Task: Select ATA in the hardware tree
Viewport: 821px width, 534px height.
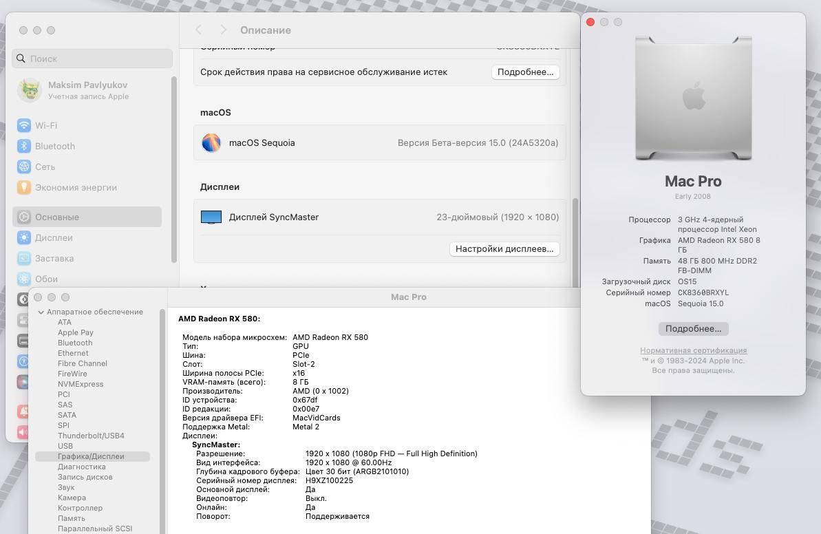Action: pyautogui.click(x=65, y=322)
